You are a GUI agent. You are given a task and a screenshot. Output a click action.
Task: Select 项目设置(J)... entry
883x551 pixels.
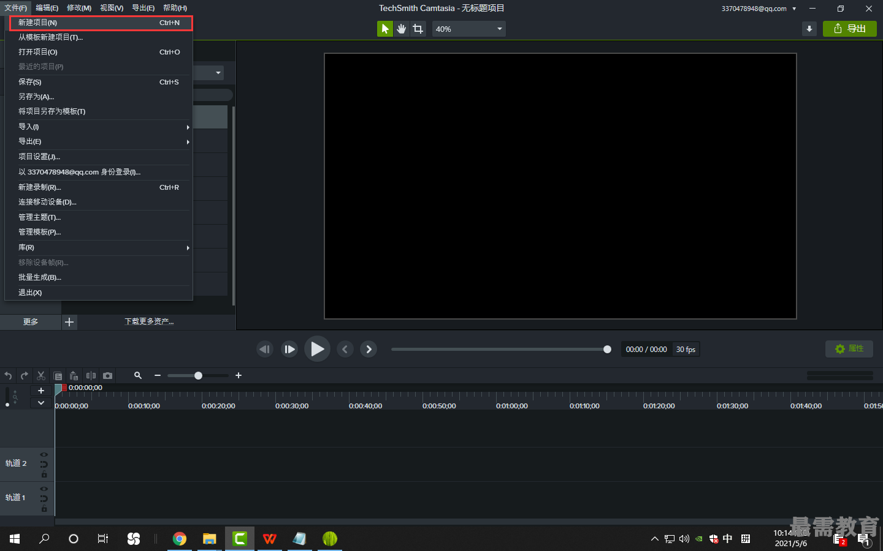(98, 157)
